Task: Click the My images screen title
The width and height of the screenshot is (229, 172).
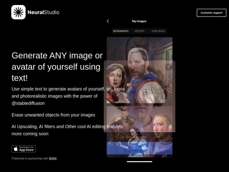Action: [x=139, y=21]
